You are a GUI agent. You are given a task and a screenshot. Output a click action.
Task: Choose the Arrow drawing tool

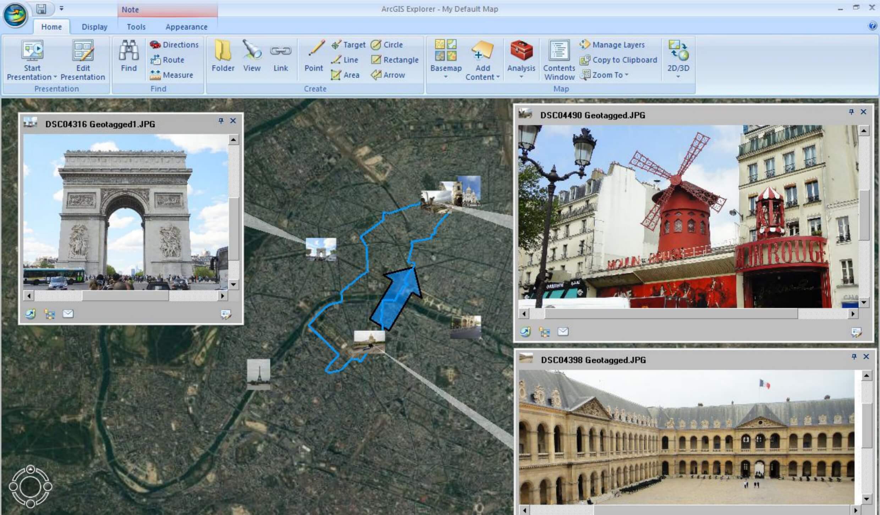[388, 75]
